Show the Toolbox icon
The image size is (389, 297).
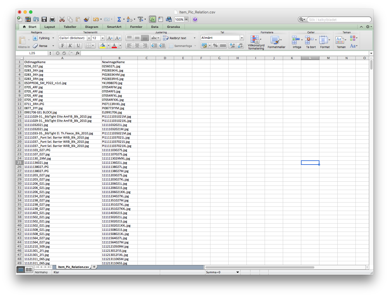click(161, 19)
